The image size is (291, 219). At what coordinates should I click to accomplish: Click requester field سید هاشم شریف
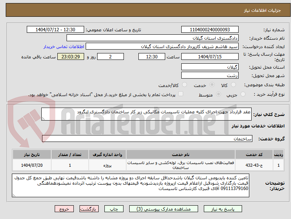coord(162,47)
